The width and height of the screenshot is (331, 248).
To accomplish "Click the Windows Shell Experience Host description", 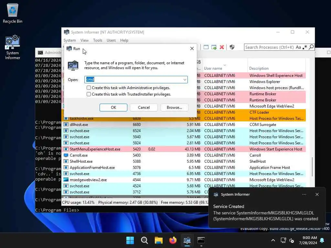I will pyautogui.click(x=276, y=76).
